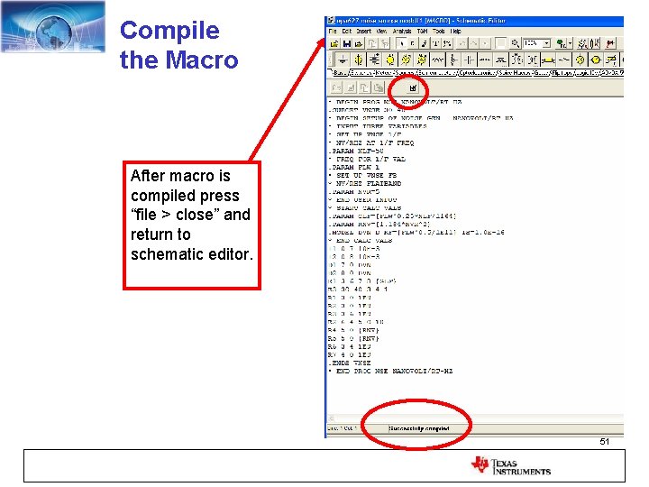Select the Potentiometer component icon

[x=453, y=60]
